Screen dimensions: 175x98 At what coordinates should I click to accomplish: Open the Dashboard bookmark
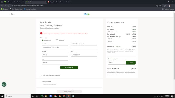5,9
